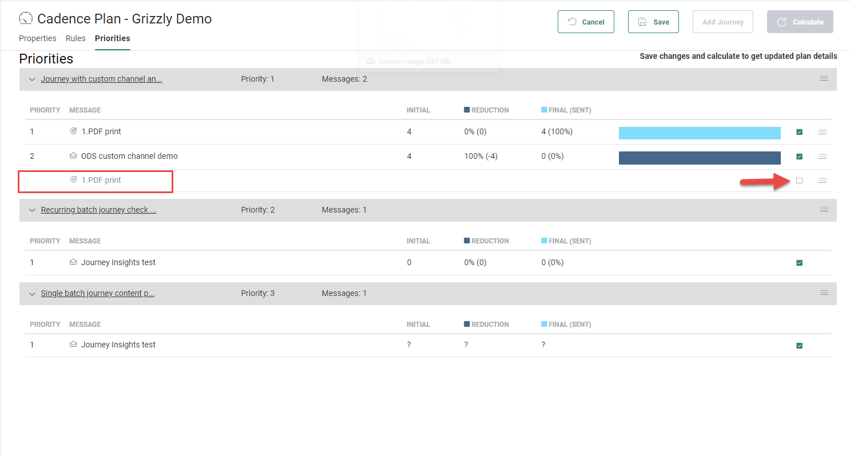850x456 pixels.
Task: Open the Rules tab
Action: (76, 38)
